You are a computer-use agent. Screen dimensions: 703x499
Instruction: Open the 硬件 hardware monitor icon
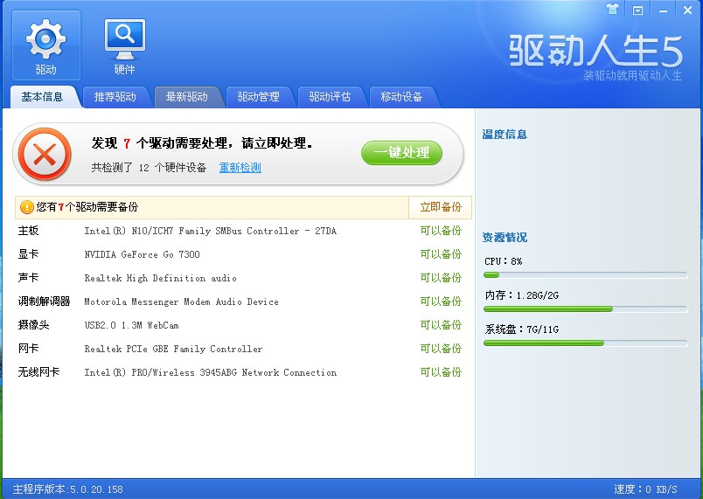124,39
